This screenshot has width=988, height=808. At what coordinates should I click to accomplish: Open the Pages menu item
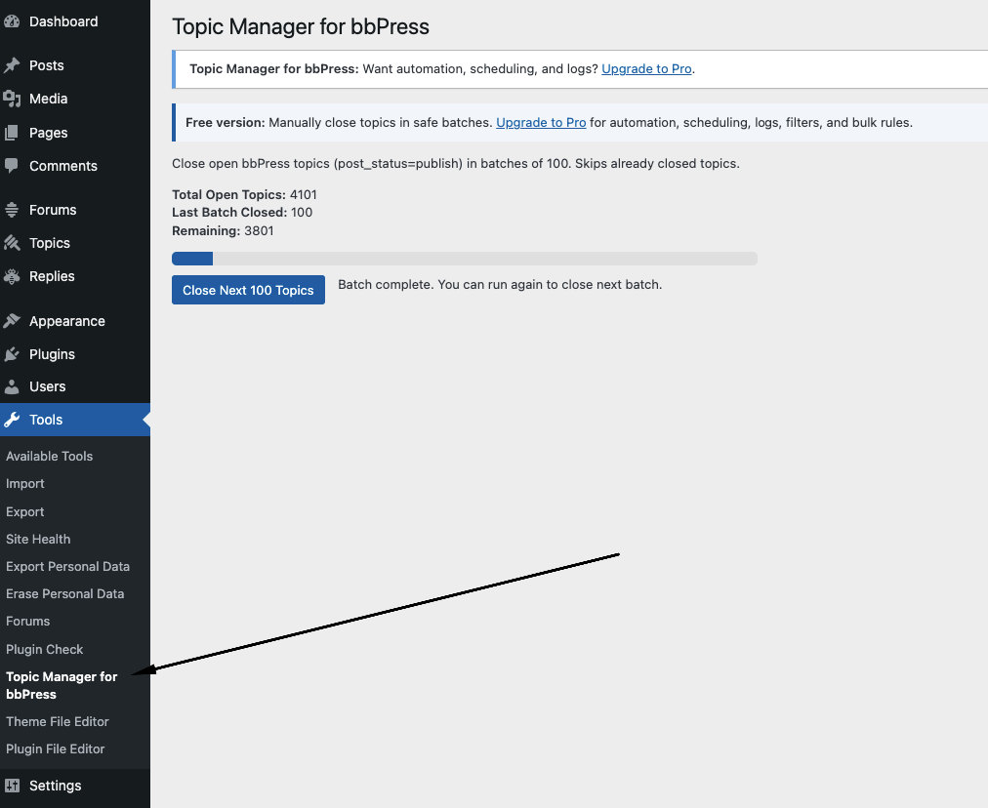(x=49, y=133)
